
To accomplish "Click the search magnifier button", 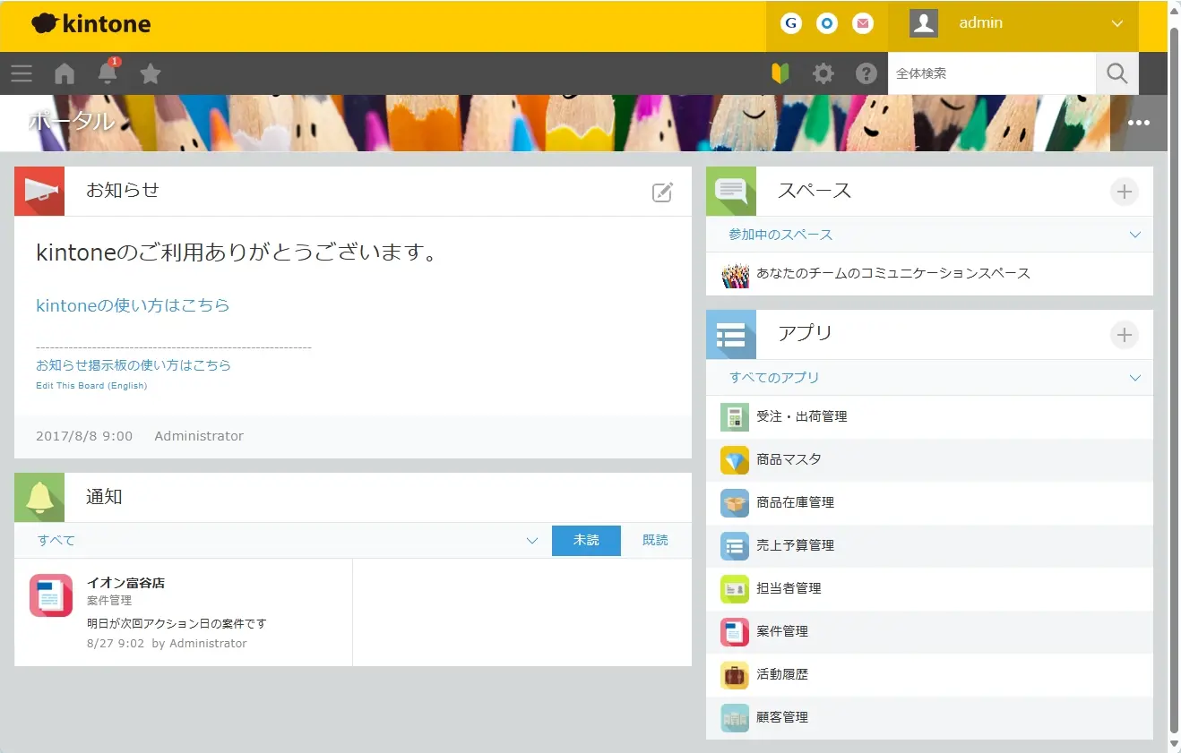I will coord(1117,73).
